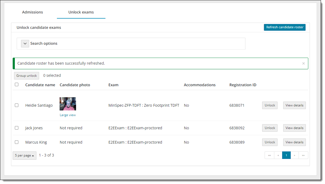
Task: View details for Jack Jones
Action: click(294, 128)
